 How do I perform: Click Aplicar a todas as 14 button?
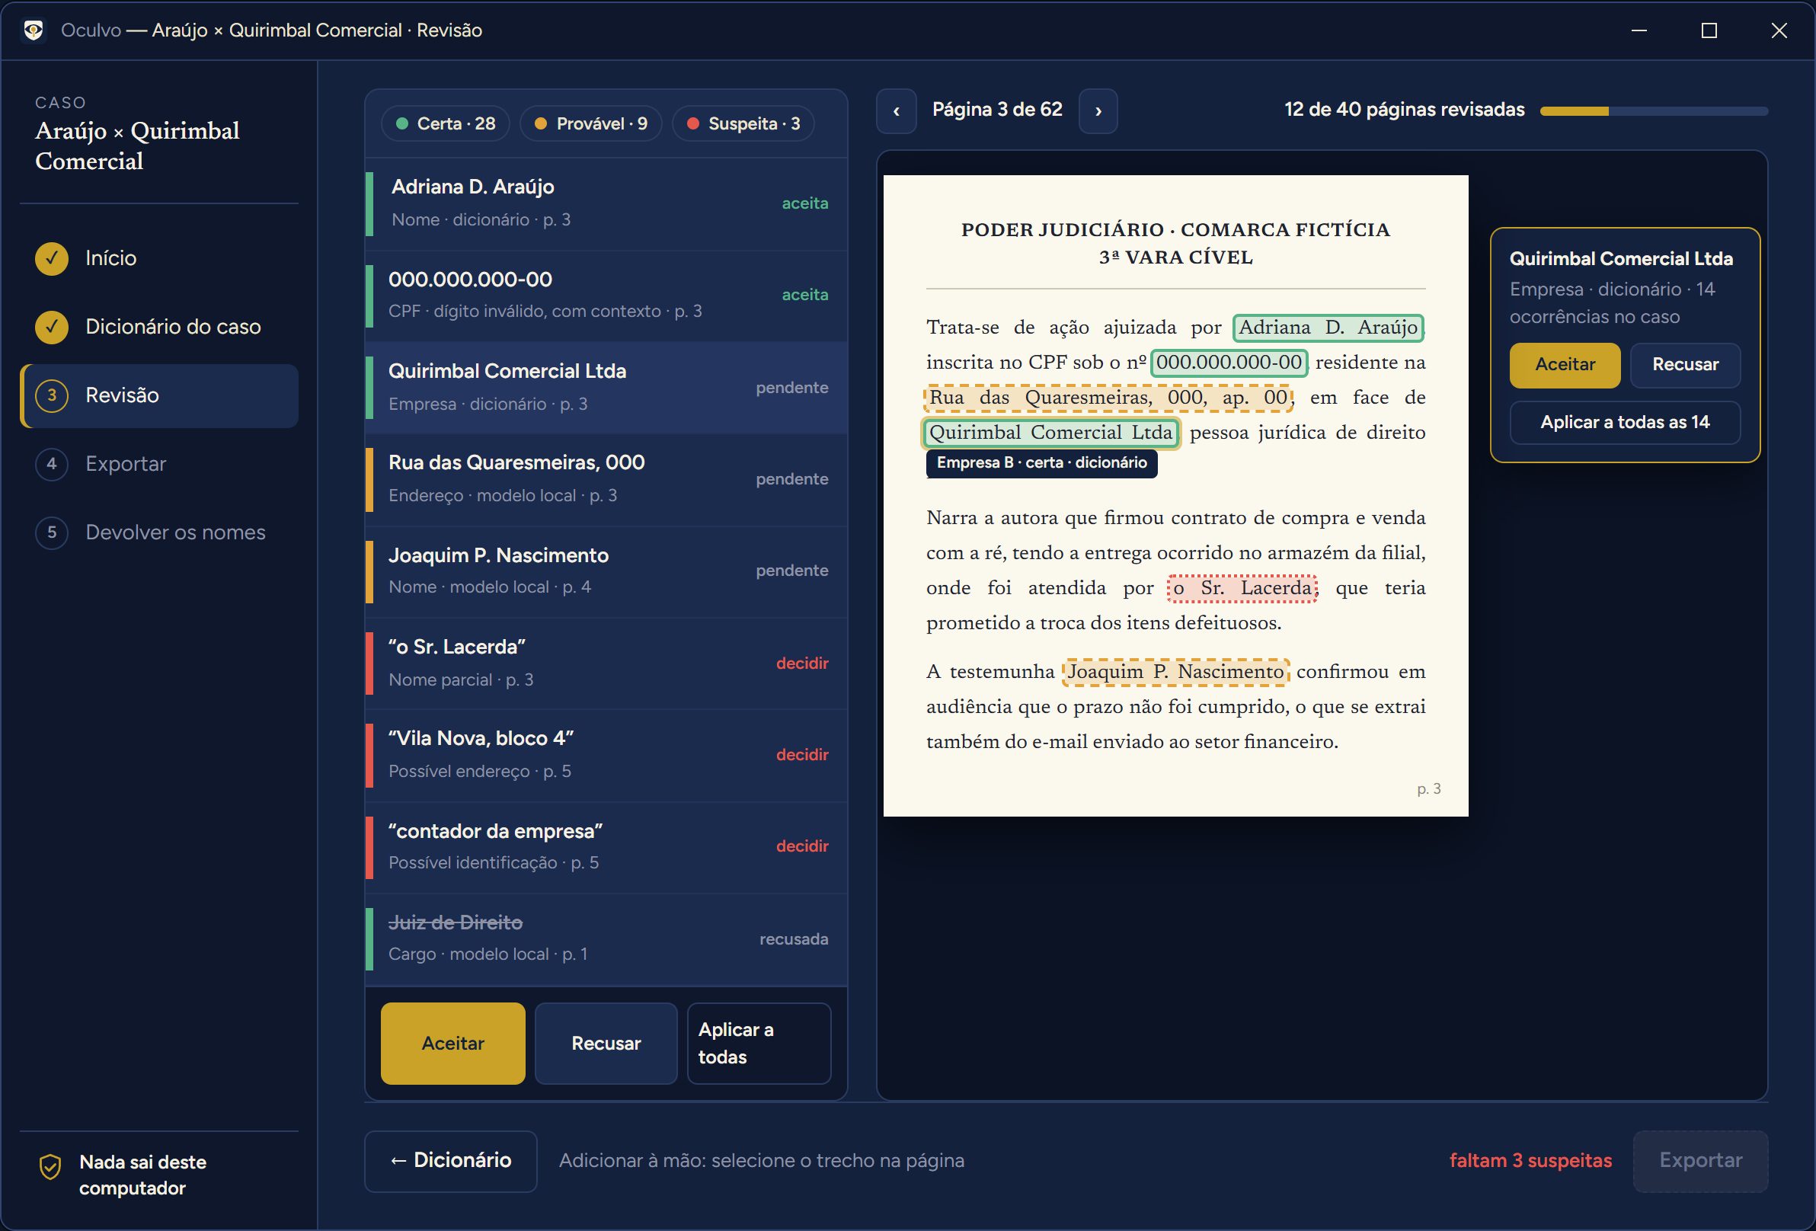coord(1625,422)
